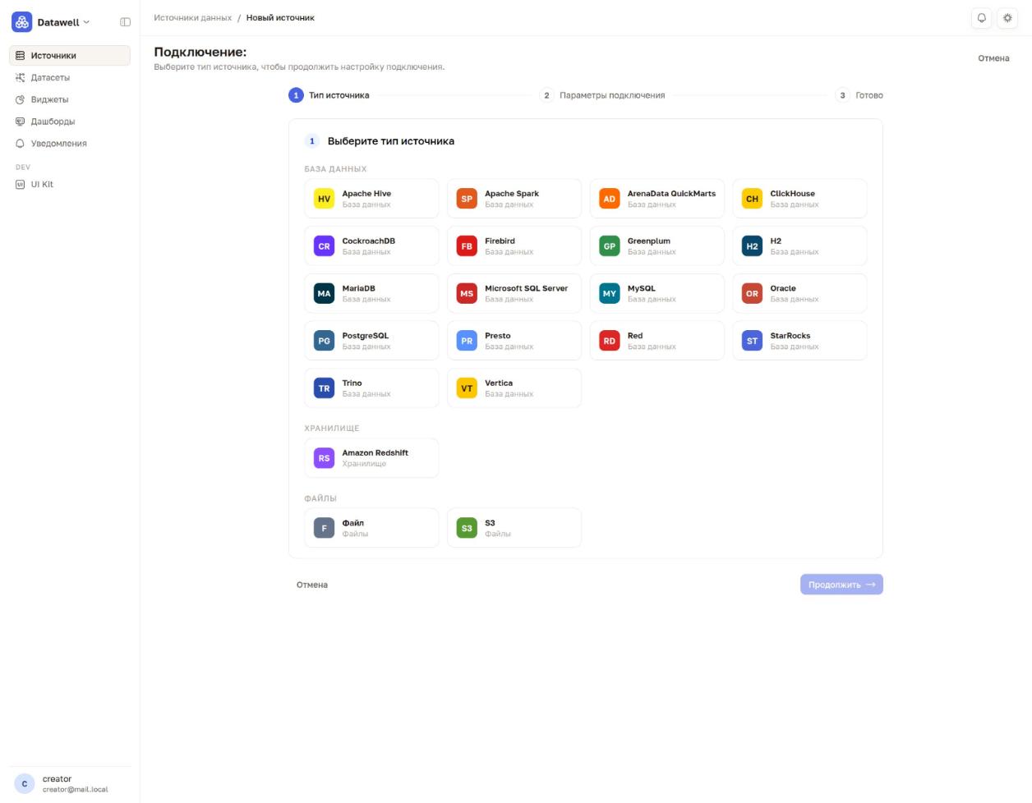The image size is (1032, 803).
Task: Pick the Red RD icon
Action: [610, 341]
